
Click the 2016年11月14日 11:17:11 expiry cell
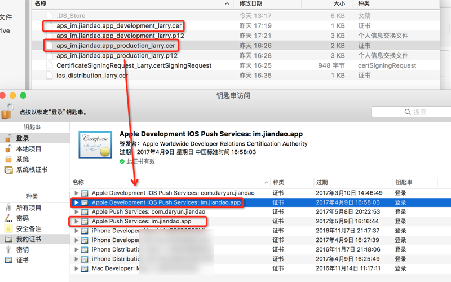tap(348, 268)
